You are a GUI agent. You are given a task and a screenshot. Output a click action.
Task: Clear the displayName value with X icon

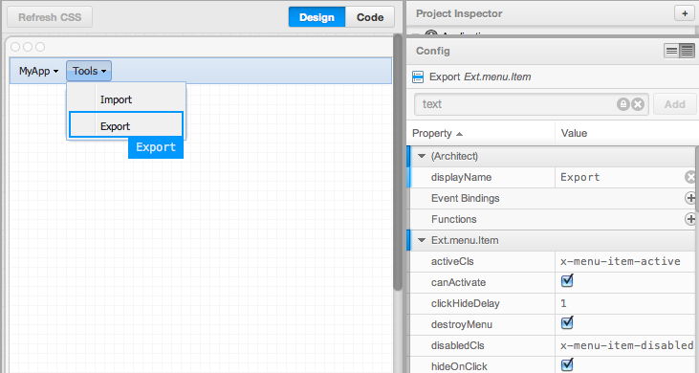click(691, 177)
